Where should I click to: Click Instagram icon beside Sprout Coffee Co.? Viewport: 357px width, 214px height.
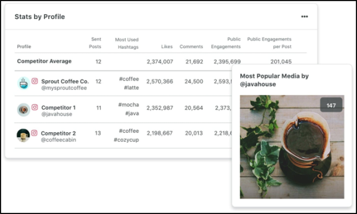tap(35, 81)
